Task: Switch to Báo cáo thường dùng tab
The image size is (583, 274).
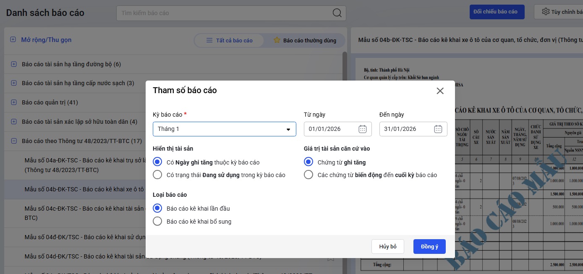Action: (305, 40)
